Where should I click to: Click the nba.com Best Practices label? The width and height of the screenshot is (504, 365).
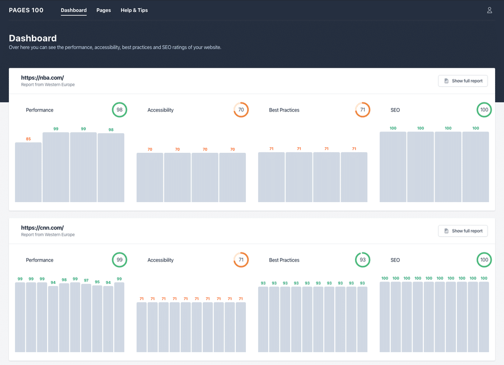coord(284,110)
